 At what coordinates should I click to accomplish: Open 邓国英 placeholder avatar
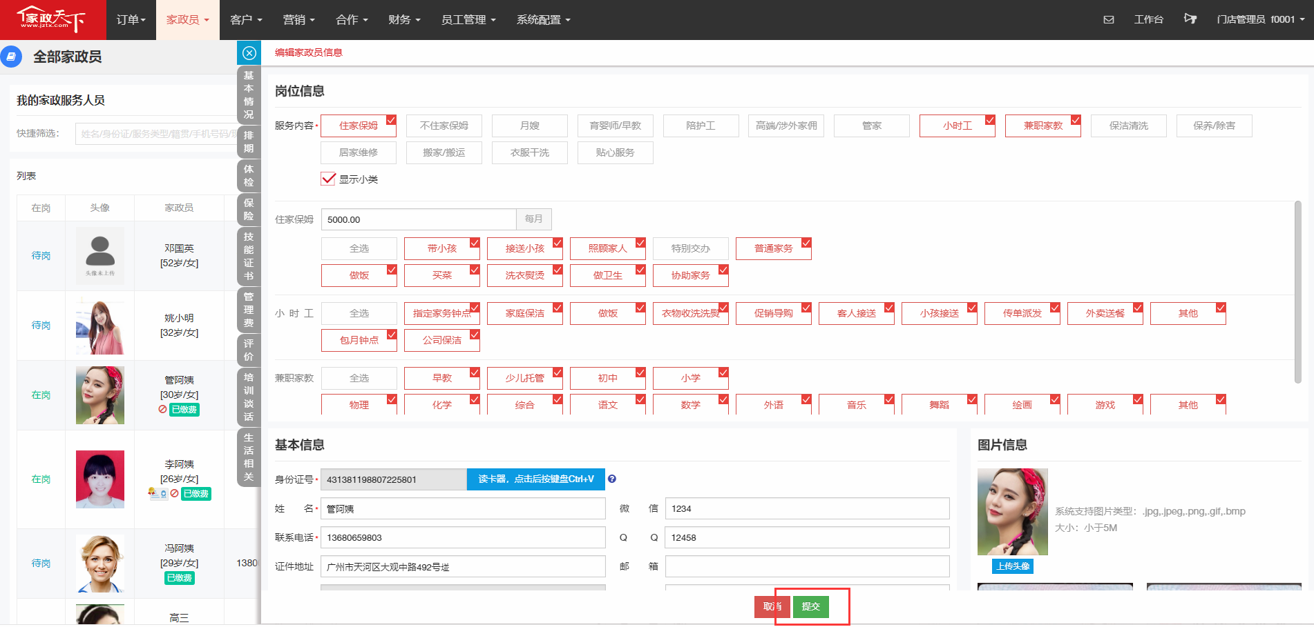[100, 256]
